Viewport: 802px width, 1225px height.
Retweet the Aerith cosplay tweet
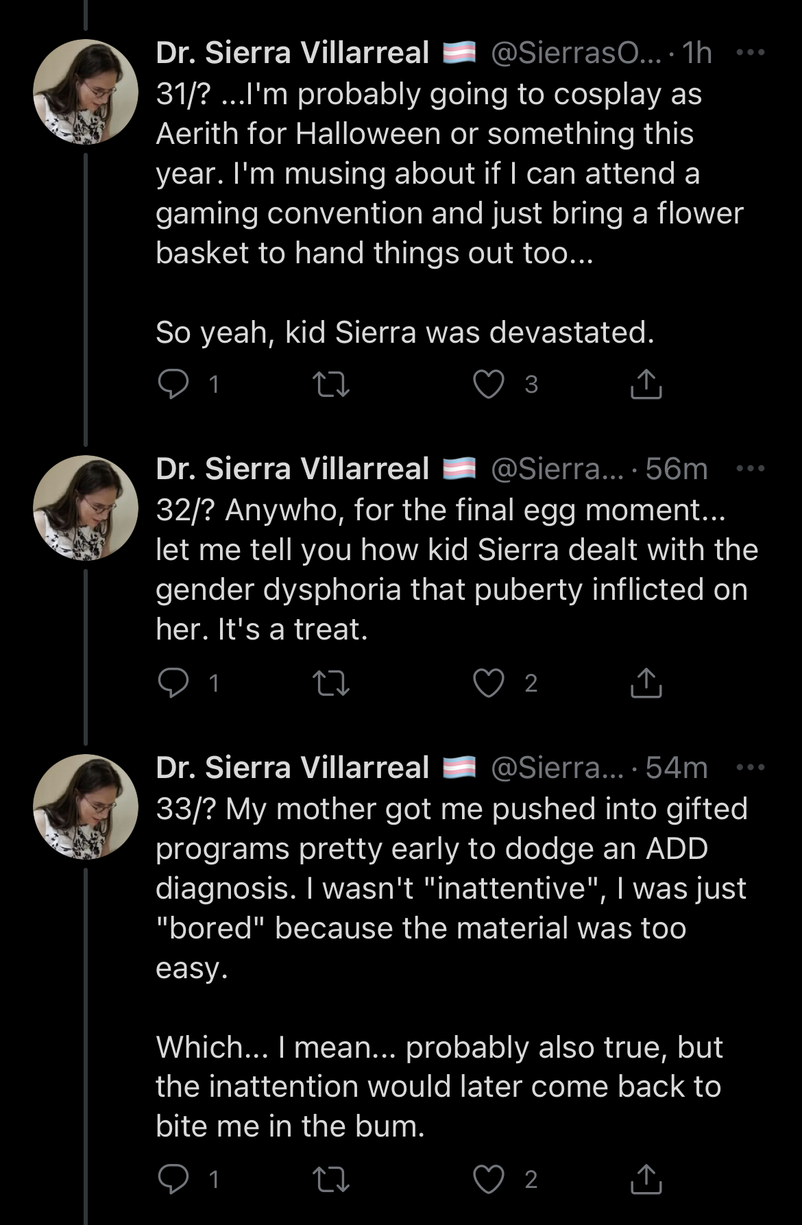point(330,384)
